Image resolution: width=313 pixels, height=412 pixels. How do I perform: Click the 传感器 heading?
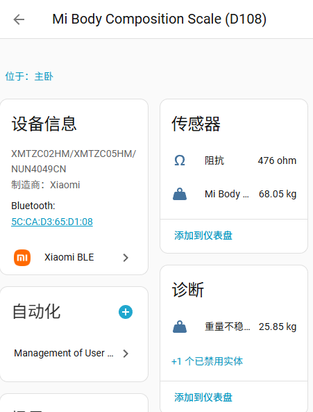click(x=196, y=124)
